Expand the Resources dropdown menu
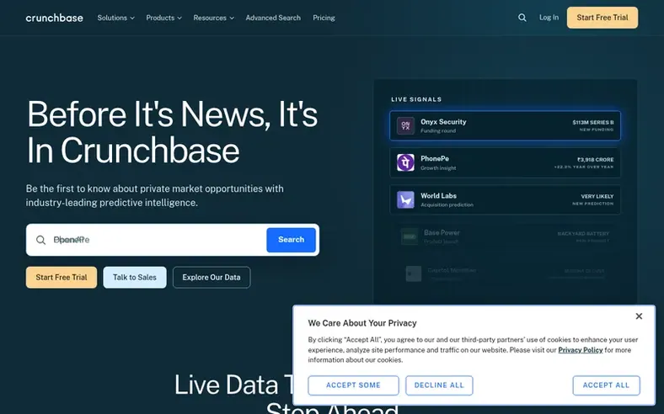Image resolution: width=664 pixels, height=414 pixels. 213,18
